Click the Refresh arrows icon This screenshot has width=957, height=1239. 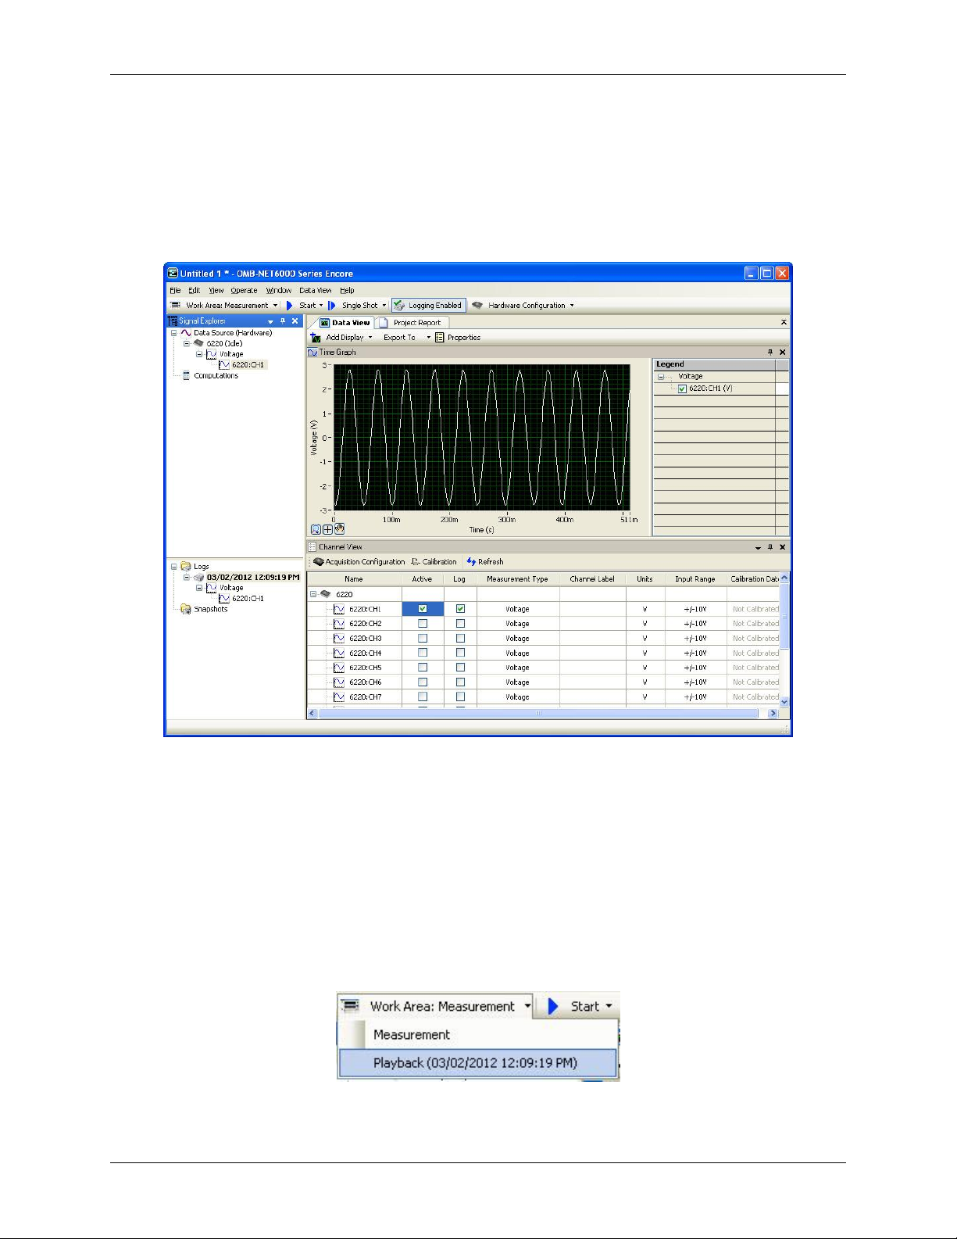click(x=471, y=561)
